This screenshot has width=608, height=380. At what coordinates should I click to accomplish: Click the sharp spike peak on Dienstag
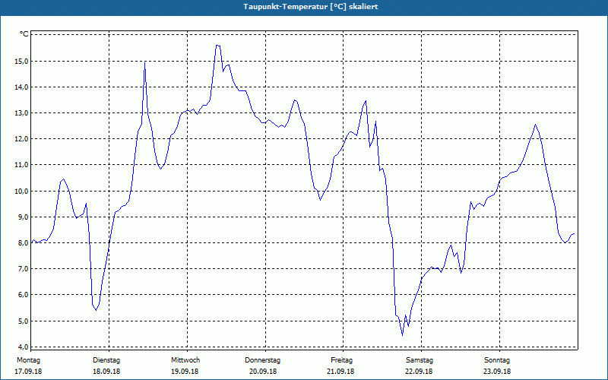coord(144,62)
